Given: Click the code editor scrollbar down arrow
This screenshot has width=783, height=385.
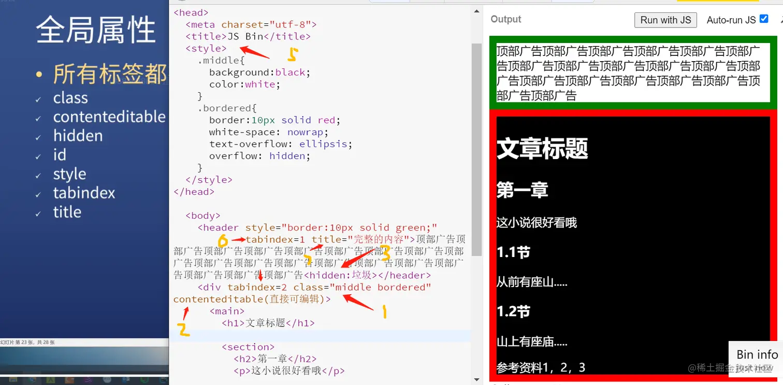Looking at the screenshot, I should [x=476, y=379].
